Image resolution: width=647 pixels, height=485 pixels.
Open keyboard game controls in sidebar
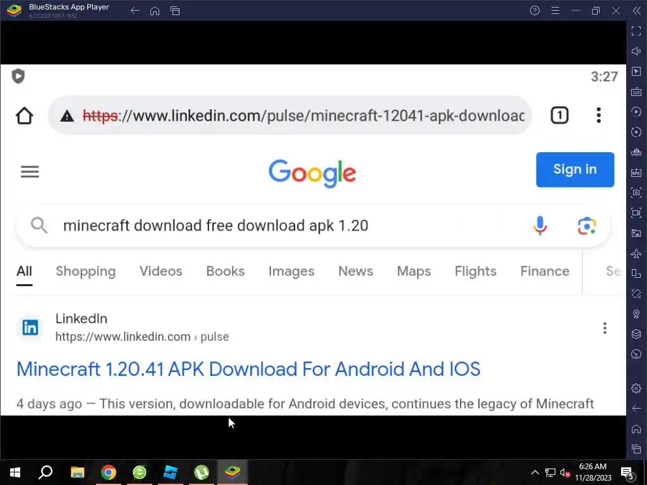click(636, 92)
